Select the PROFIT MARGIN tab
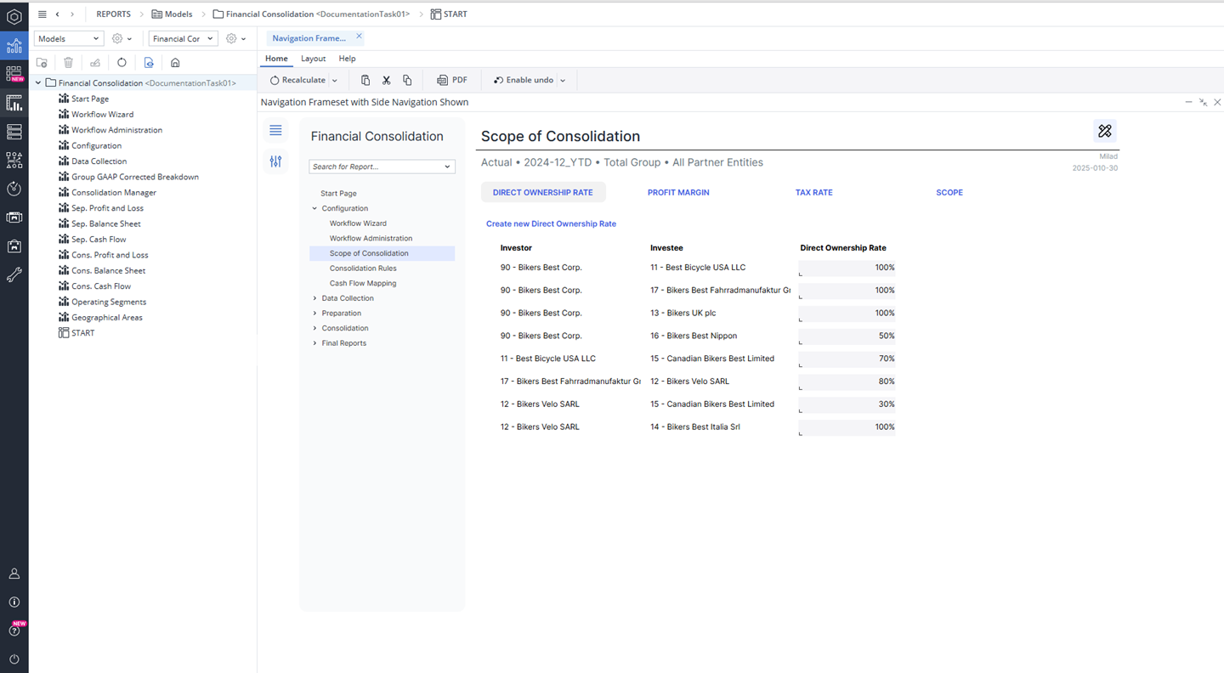Viewport: 1224px width, 673px height. (678, 193)
